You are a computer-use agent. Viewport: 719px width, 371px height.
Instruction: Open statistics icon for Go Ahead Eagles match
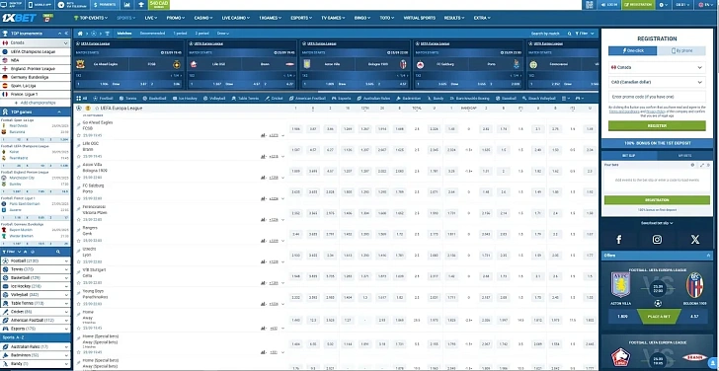pos(263,135)
